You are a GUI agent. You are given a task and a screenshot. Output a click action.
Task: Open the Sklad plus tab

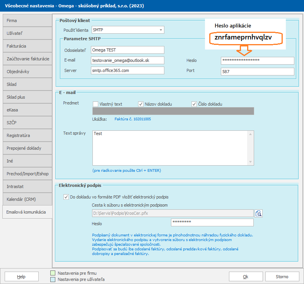[x=27, y=97]
